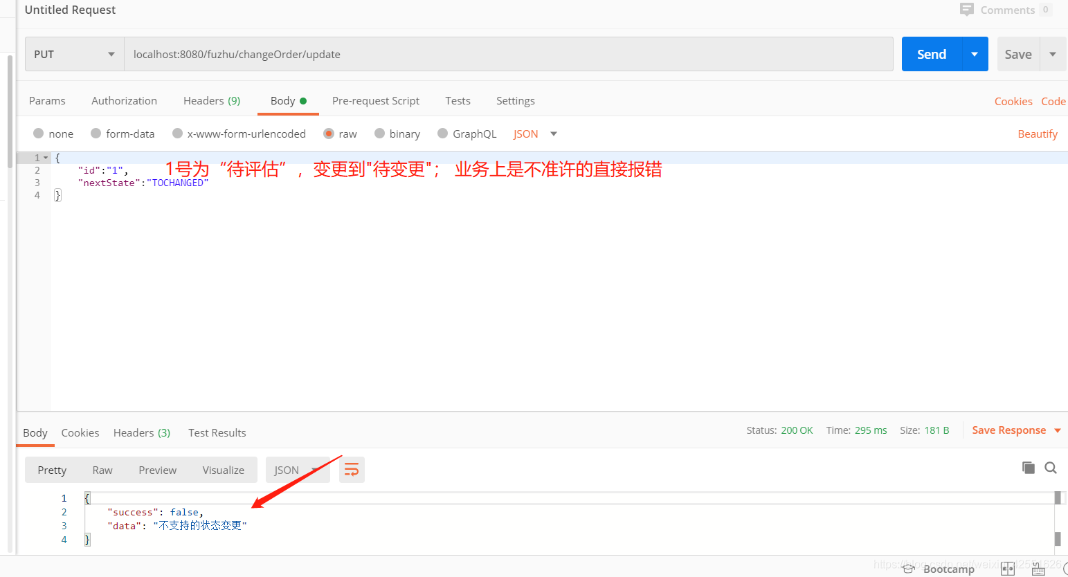Switch to two-pane layout view

pos(1008,569)
